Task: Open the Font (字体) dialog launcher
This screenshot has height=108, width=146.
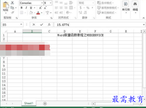Action: tap(51, 18)
